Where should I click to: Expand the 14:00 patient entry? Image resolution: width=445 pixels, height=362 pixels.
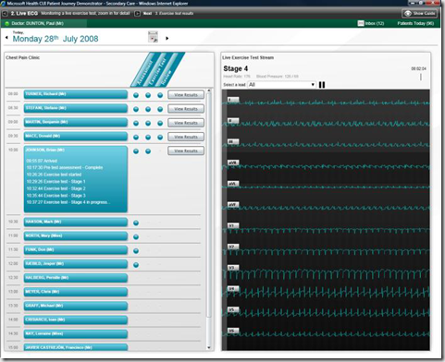click(x=76, y=320)
